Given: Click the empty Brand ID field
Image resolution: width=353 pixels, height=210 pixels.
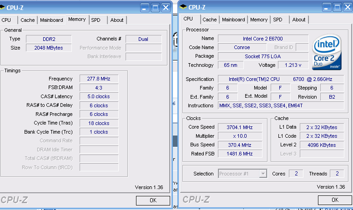Looking at the screenshot, I should [302, 47].
